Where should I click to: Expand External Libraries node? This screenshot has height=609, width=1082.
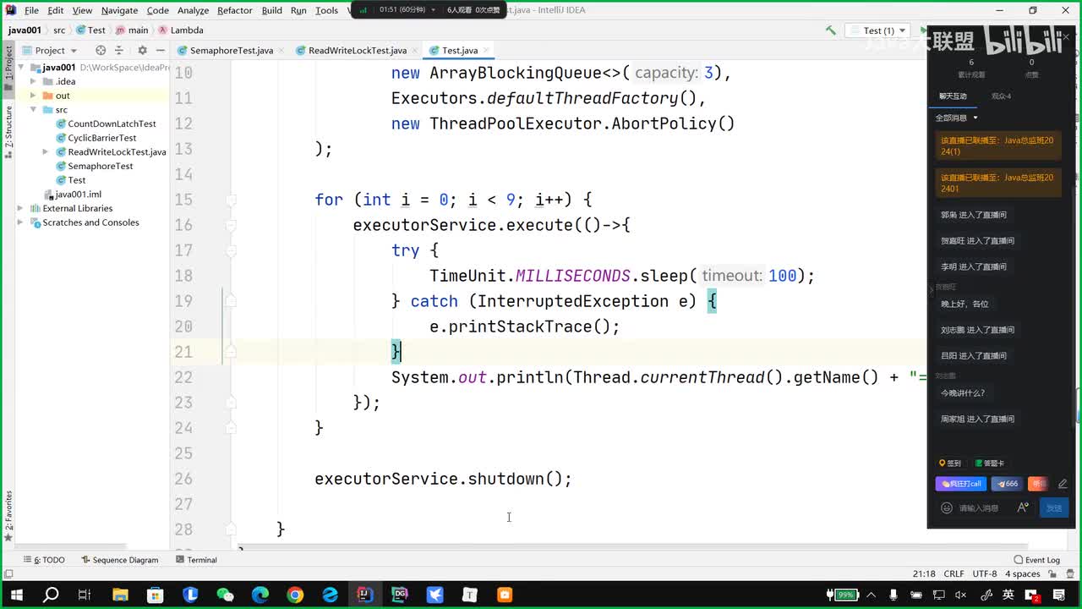(x=20, y=209)
